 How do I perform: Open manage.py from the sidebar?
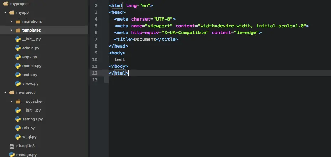click(x=27, y=155)
